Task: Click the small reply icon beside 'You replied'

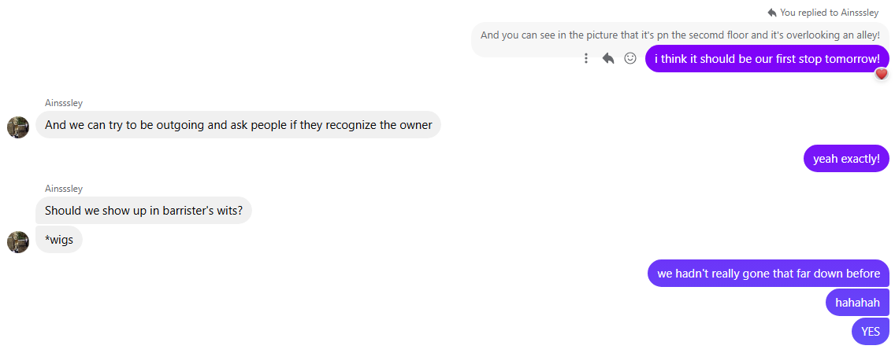Action: point(772,13)
